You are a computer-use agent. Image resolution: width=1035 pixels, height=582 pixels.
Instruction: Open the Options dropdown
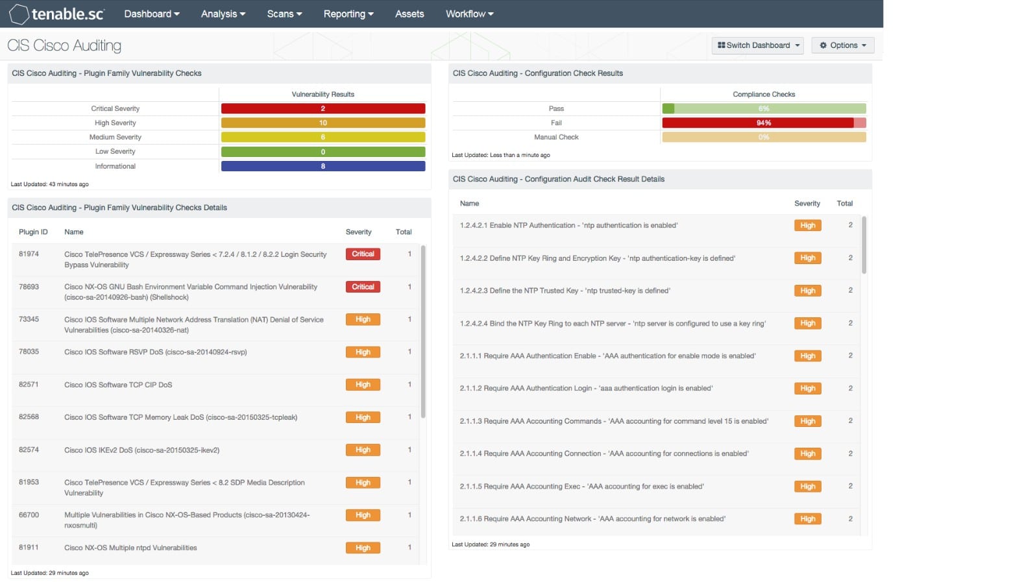click(843, 45)
